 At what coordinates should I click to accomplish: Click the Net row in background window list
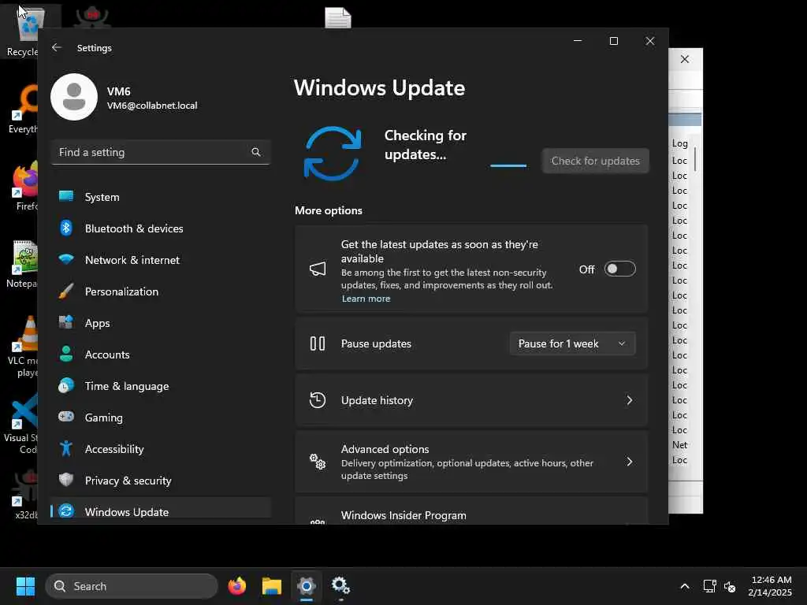point(679,445)
